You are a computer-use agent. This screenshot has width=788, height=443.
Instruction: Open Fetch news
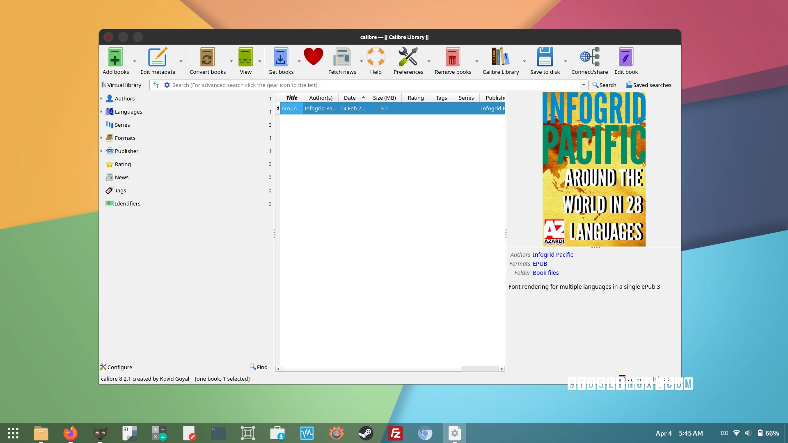[342, 57]
